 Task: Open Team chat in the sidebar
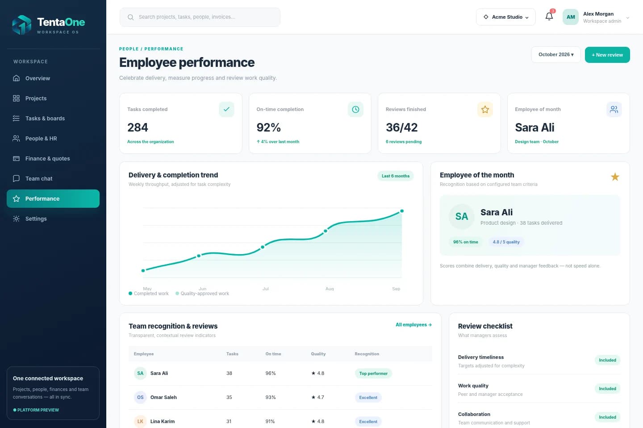click(53, 178)
